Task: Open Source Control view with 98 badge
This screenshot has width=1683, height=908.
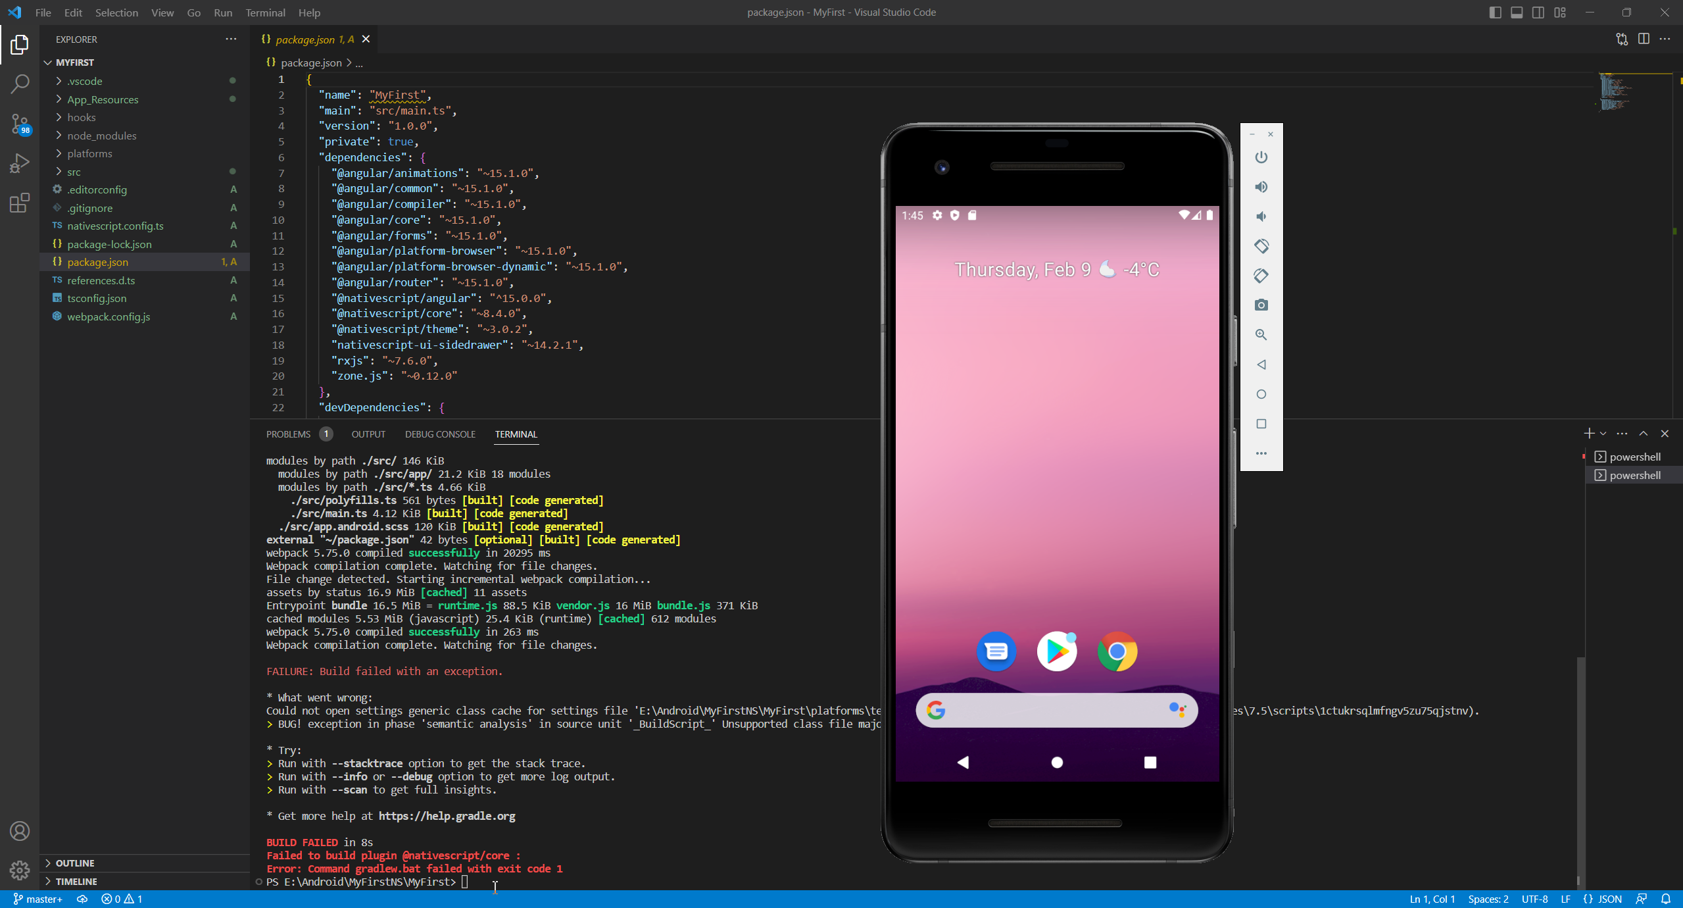Action: (x=20, y=123)
